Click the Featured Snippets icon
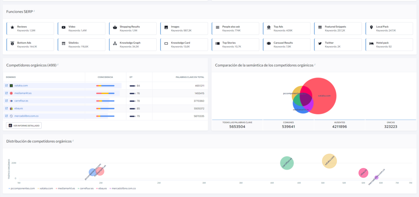This screenshot has height=197, width=419. (320, 27)
